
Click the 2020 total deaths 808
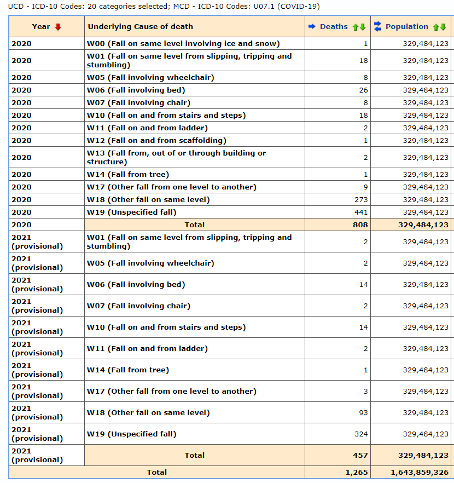[x=360, y=225]
